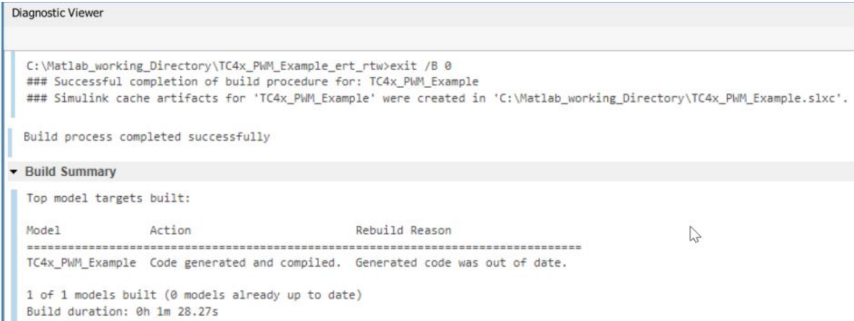854x321 pixels.
Task: Click the Build Summary section header label
Action: (71, 172)
